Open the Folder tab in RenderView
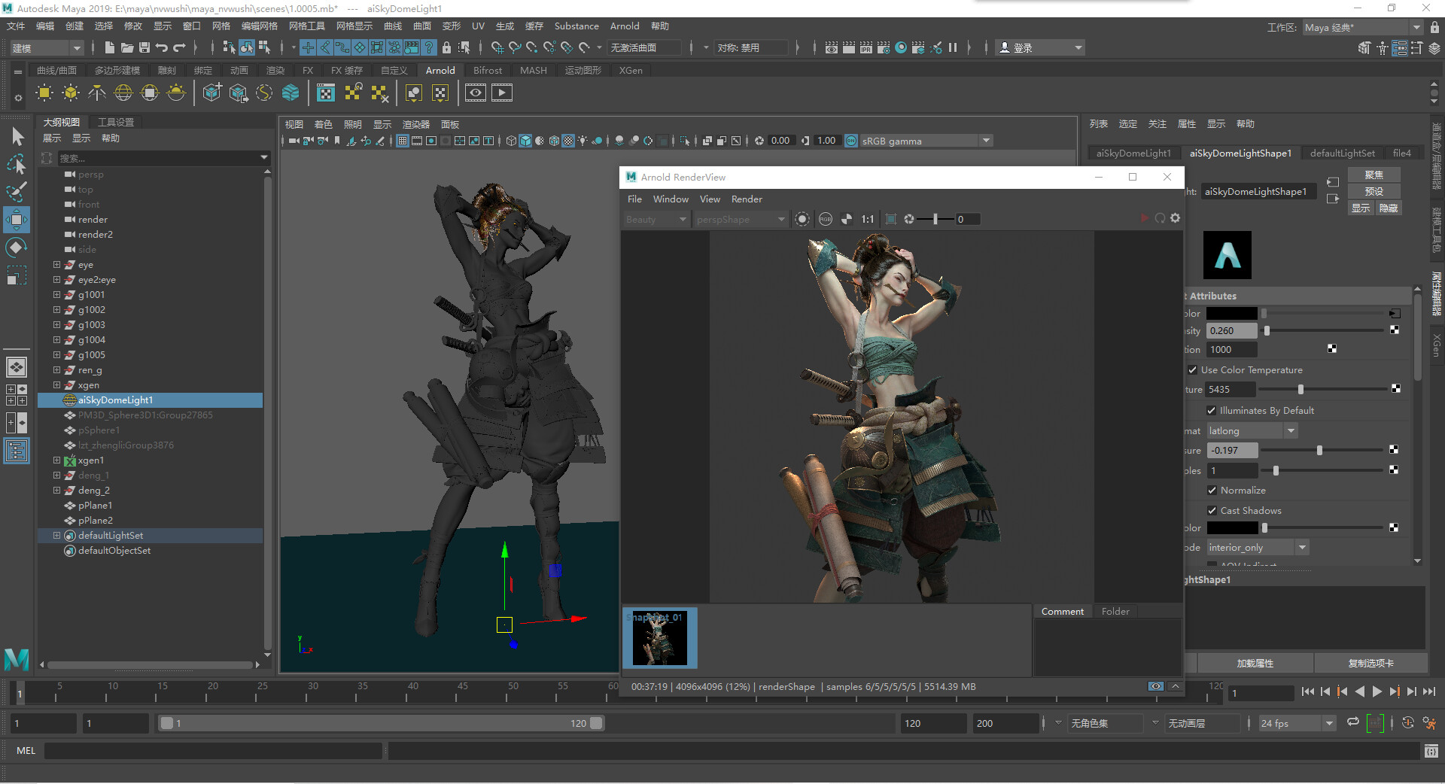 1115,611
